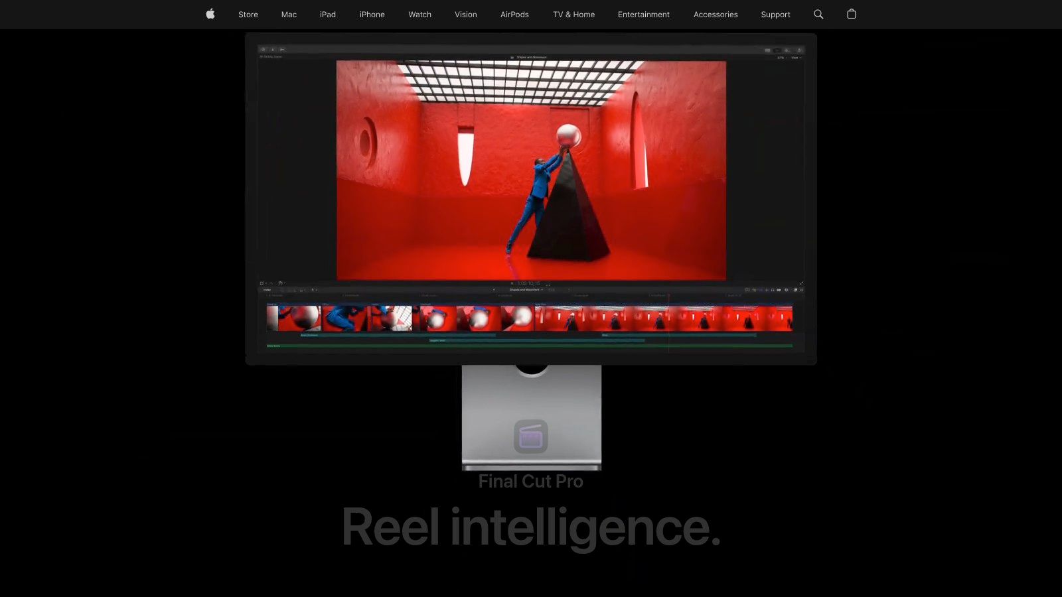Viewport: 1062px width, 597px height.
Task: Open the Store menu item
Action: click(x=248, y=15)
